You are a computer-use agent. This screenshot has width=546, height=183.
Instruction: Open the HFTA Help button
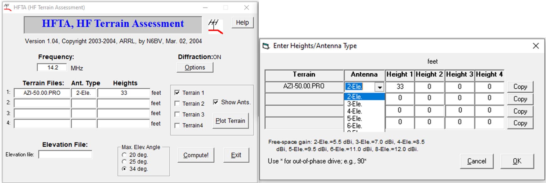[242, 23]
